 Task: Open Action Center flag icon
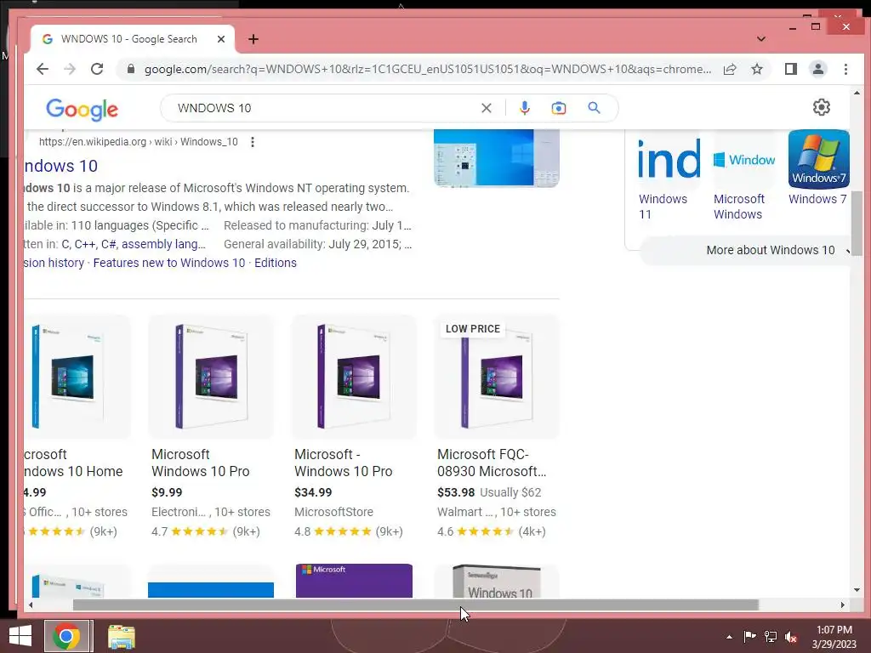click(x=749, y=637)
